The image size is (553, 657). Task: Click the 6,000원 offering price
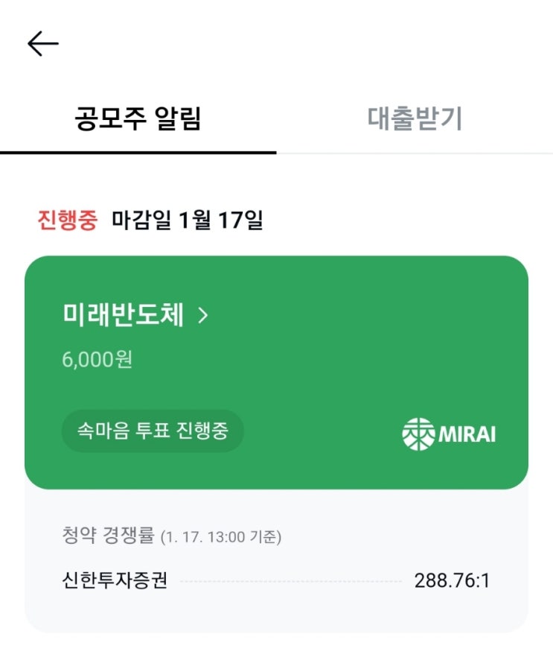point(98,360)
